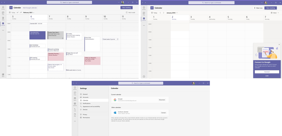This screenshot has width=282, height=136.
Task: Open Meet in the February 2021 window sidebar
Action: tap(3, 18)
